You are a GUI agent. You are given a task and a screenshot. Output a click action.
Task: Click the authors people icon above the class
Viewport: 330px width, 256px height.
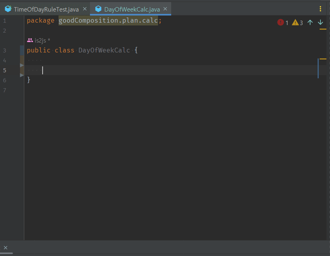tap(30, 40)
